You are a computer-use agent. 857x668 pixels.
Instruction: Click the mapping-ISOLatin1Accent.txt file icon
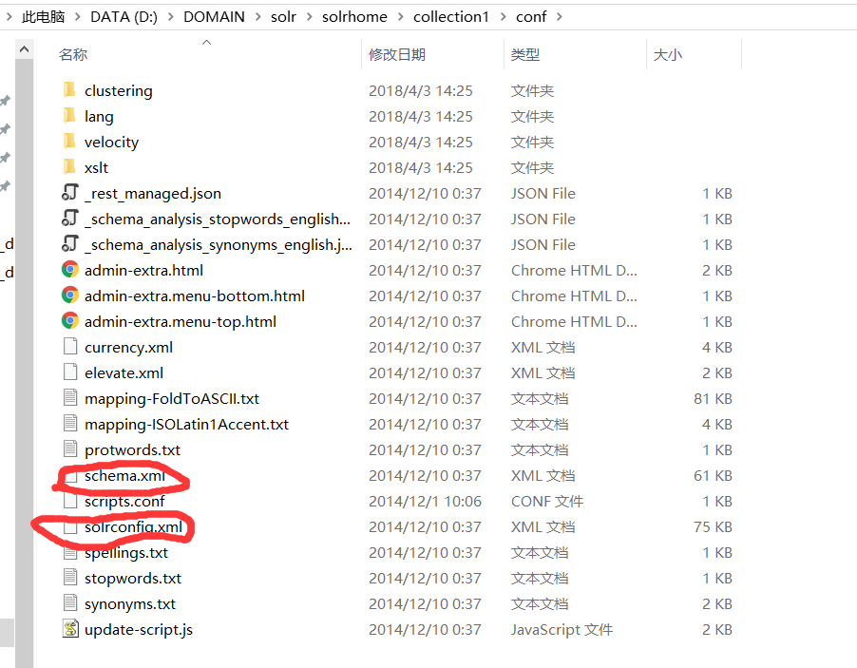click(70, 423)
